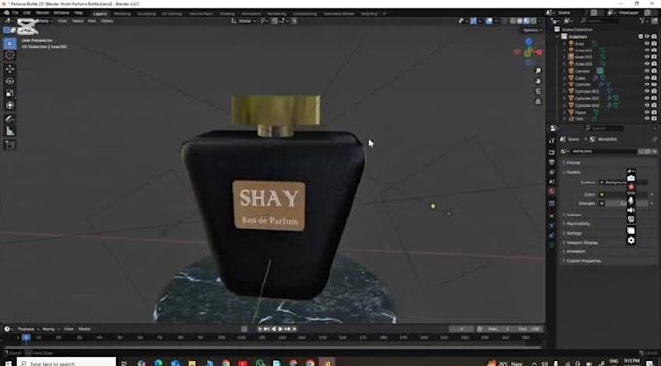This screenshot has height=366, width=661.
Task: Select the 3D Cursor tool
Action: pos(10,55)
